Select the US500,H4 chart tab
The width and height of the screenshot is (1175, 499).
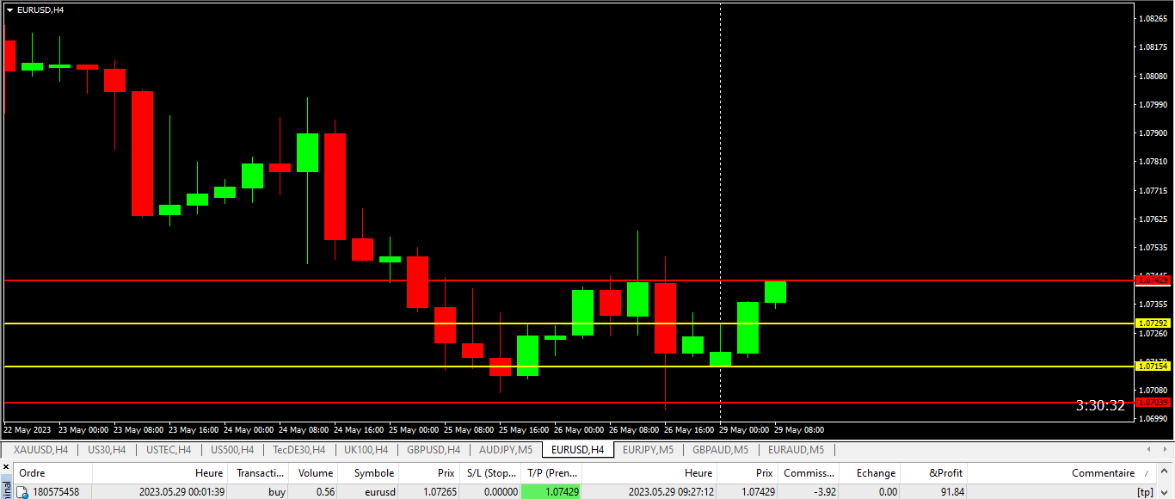coord(231,449)
